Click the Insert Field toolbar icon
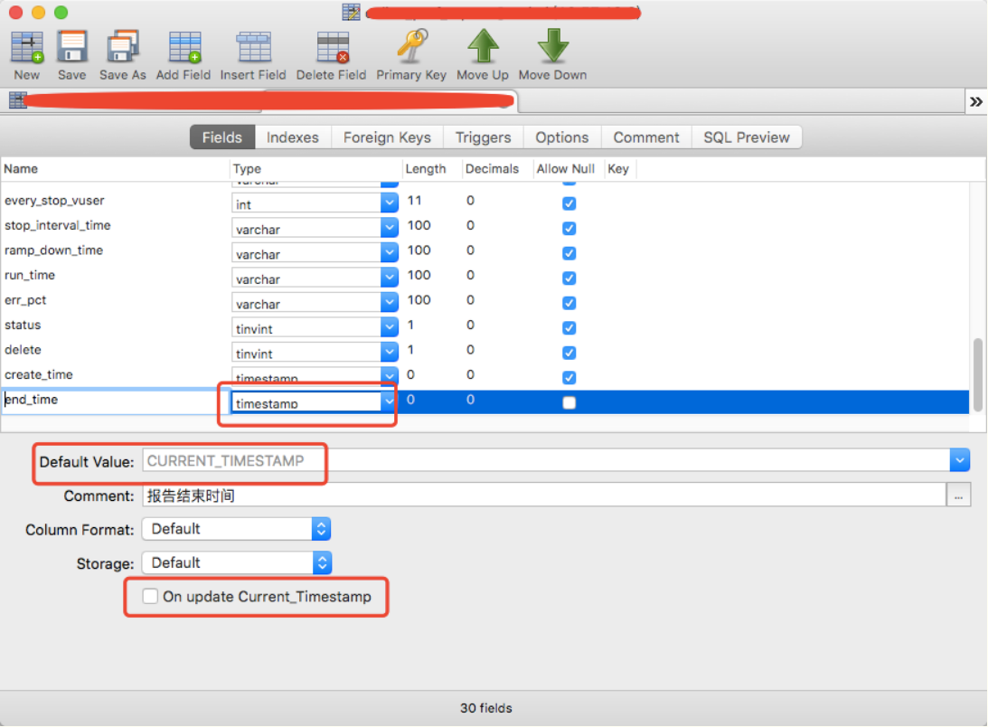988x727 pixels. [253, 47]
